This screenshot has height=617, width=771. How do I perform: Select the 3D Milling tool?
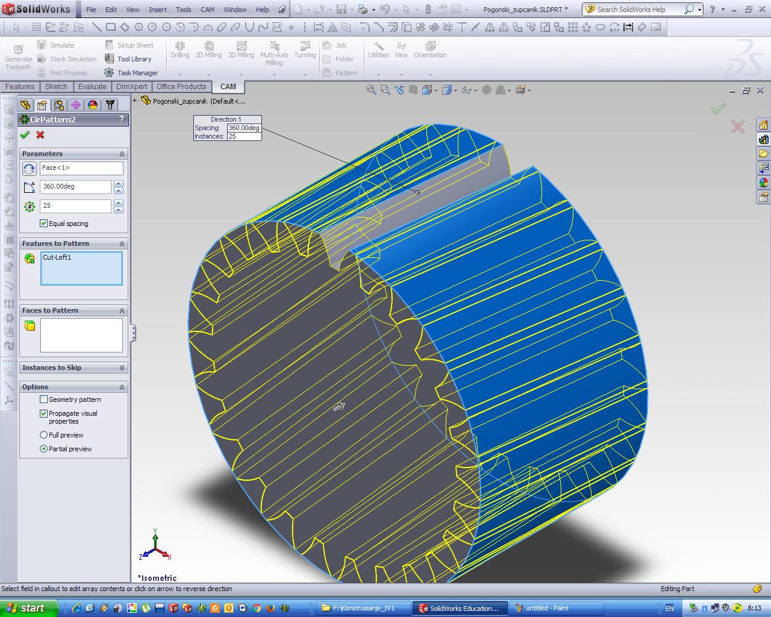(241, 49)
